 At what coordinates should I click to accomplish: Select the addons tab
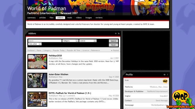(x=60, y=18)
